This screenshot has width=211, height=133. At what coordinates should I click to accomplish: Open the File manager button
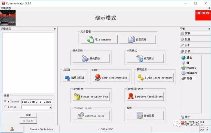99,40
